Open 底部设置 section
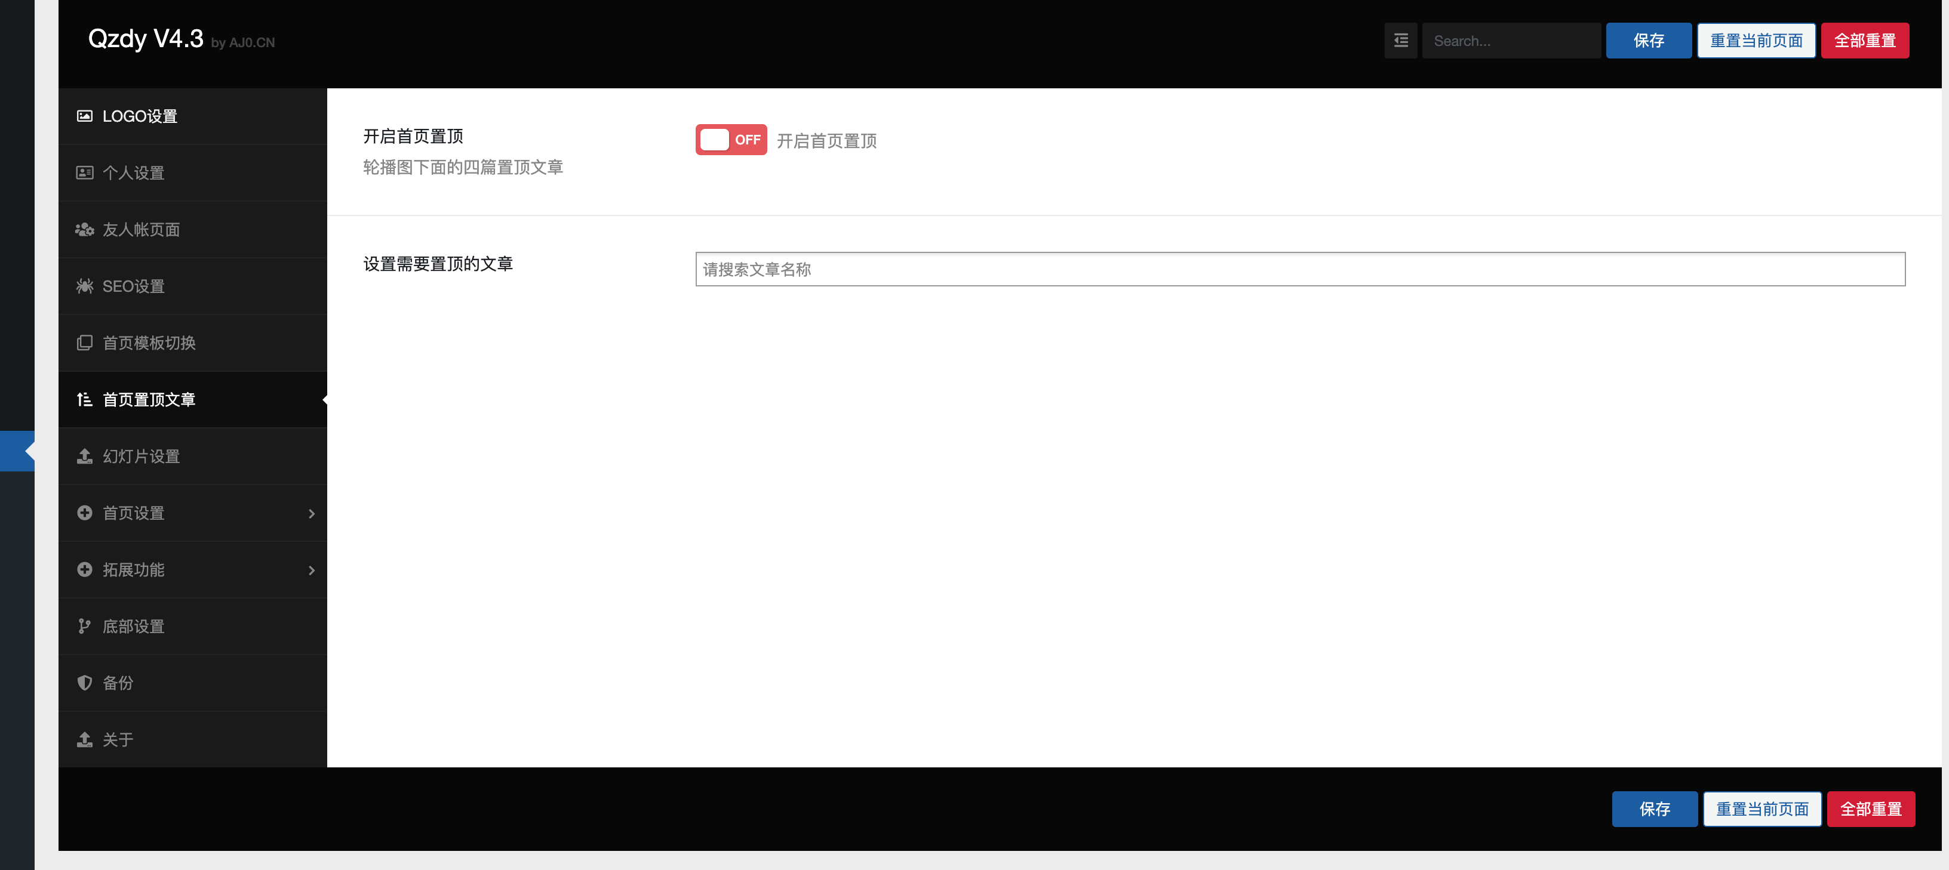Viewport: 1949px width, 870px height. coord(192,627)
